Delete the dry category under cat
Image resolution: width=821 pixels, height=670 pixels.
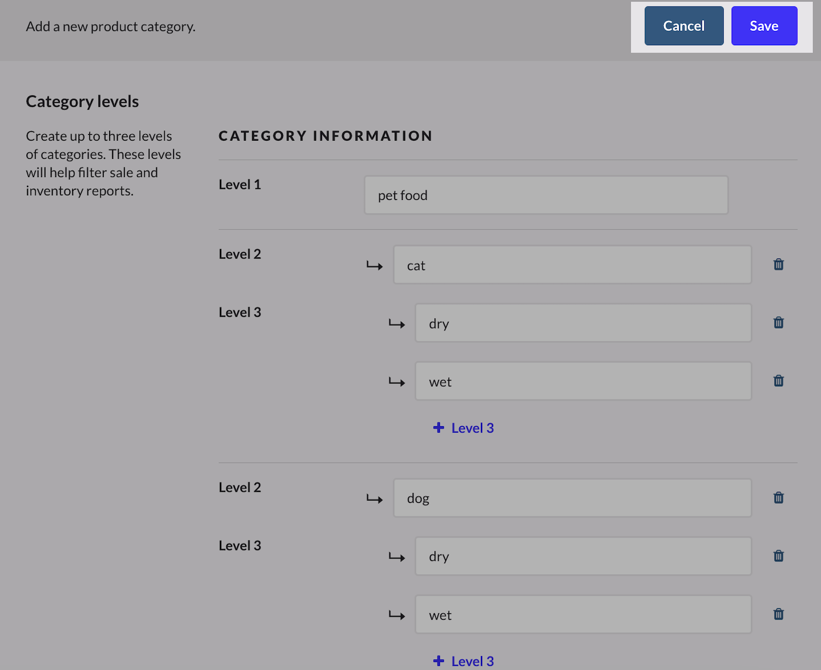pos(779,322)
